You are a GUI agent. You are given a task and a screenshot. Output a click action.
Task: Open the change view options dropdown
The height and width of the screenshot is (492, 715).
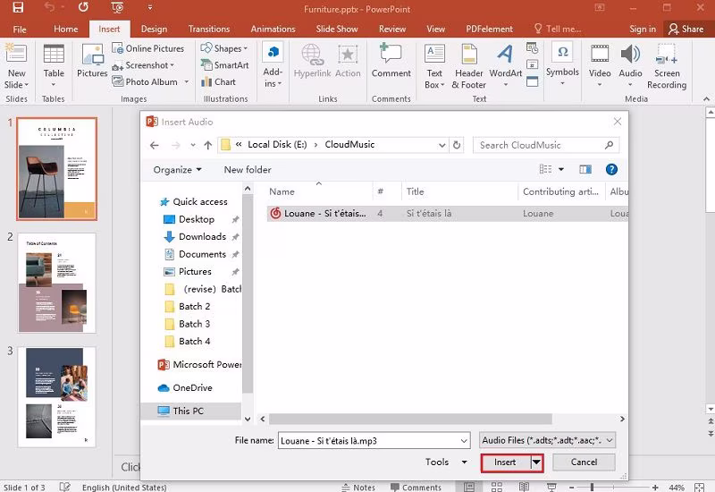coord(561,169)
